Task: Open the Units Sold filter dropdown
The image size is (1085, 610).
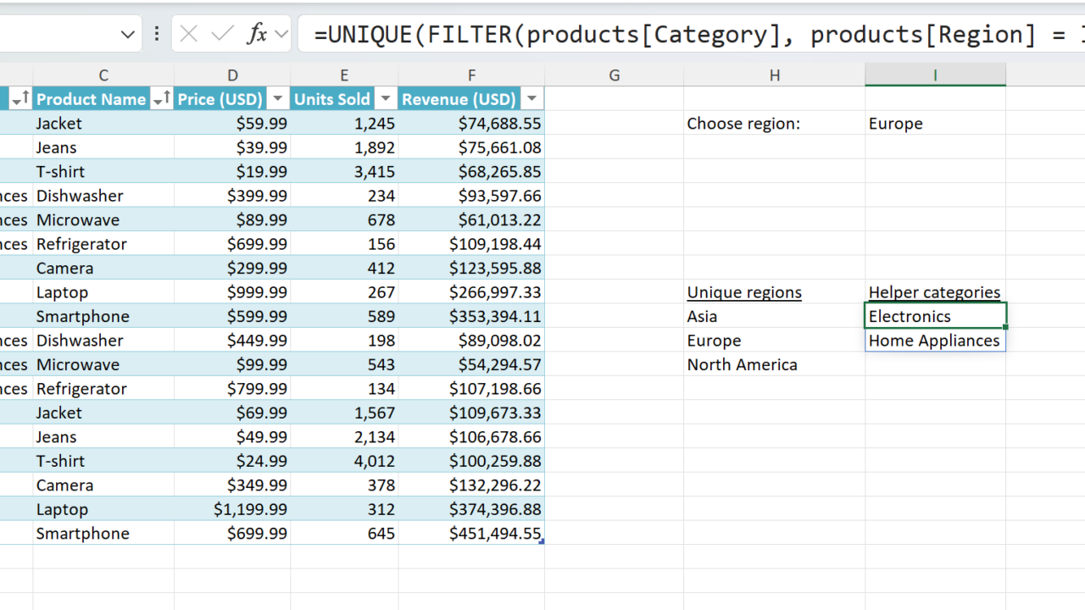Action: [x=385, y=99]
